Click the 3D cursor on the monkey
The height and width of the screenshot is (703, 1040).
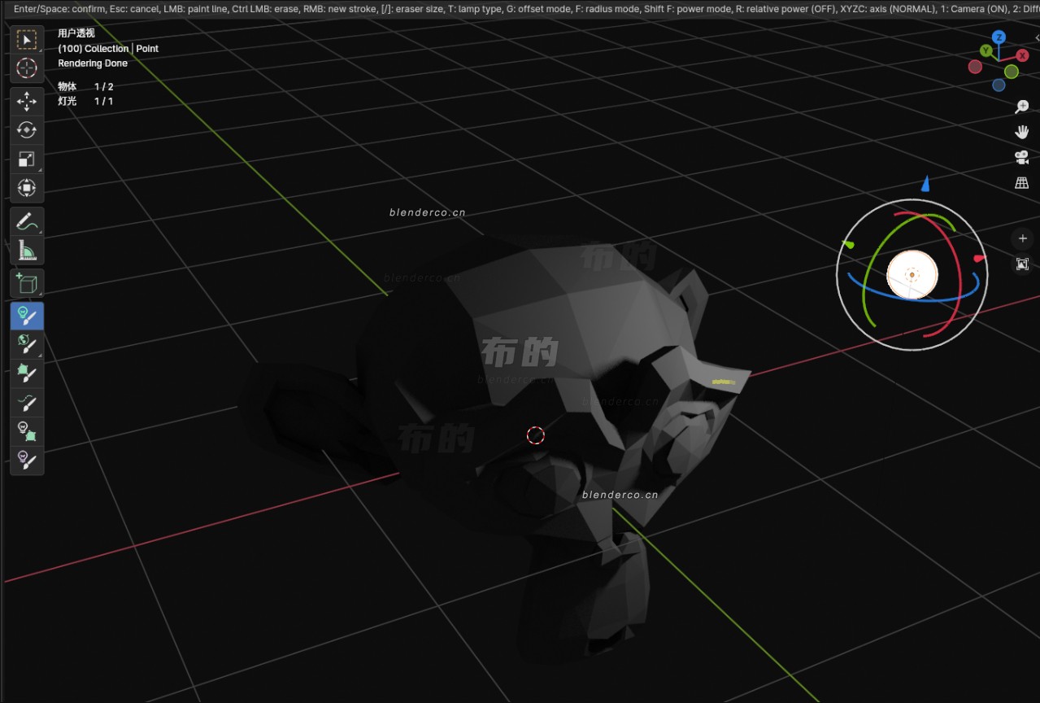point(535,435)
